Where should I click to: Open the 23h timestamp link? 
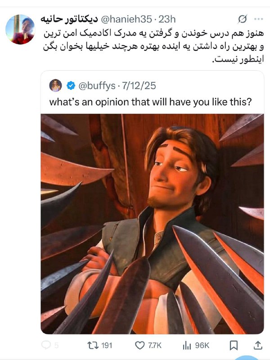(167, 19)
